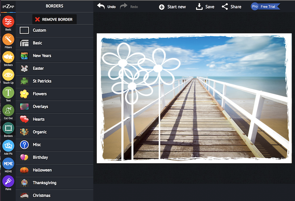Remove the current border
Image resolution: width=295 pixels, height=201 pixels.
tap(55, 19)
